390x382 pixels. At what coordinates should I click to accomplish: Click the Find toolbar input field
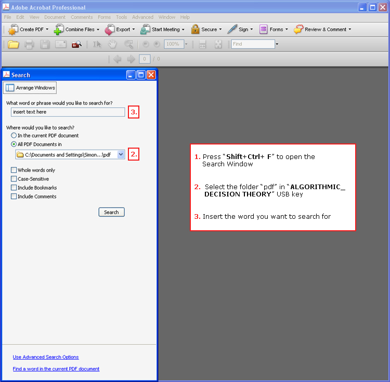[x=253, y=44]
